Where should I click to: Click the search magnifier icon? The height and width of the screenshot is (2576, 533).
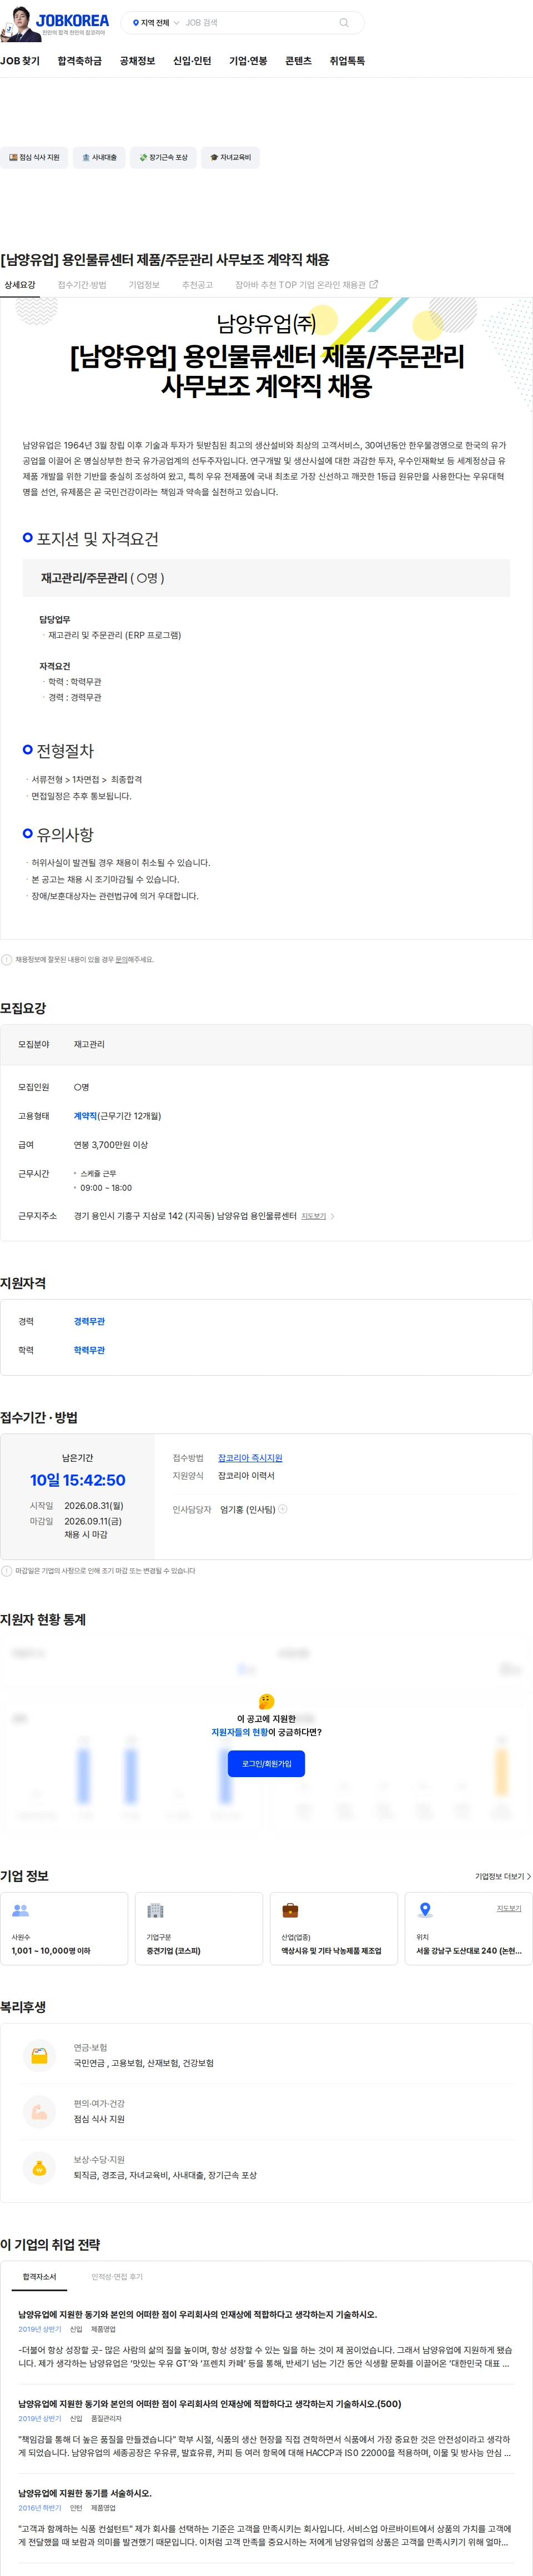point(344,23)
